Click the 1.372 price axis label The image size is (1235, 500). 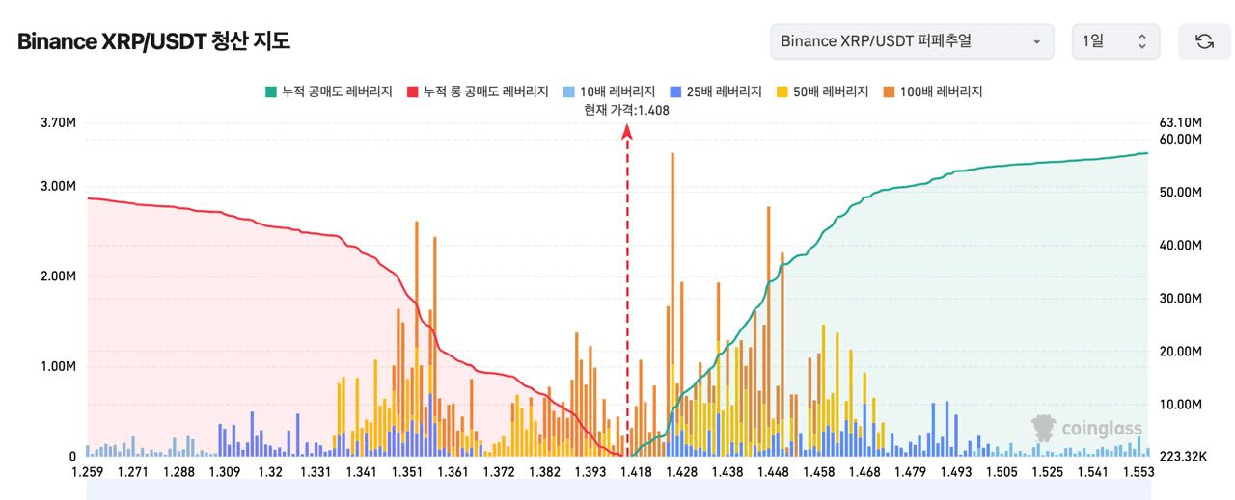point(499,472)
